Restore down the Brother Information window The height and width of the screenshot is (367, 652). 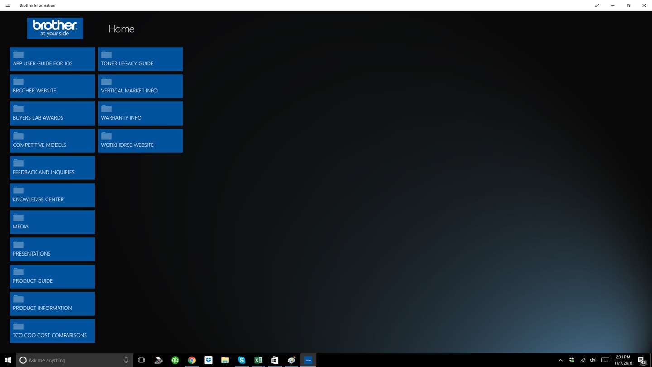[x=628, y=5]
